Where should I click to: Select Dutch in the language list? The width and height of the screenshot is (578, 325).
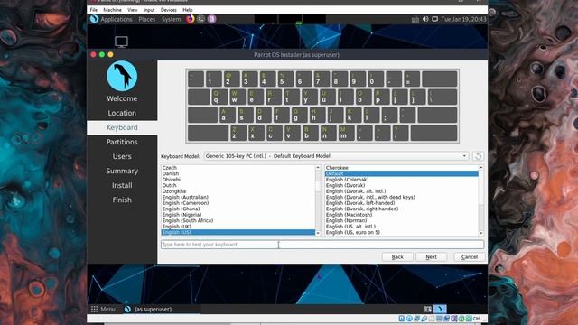pos(238,185)
